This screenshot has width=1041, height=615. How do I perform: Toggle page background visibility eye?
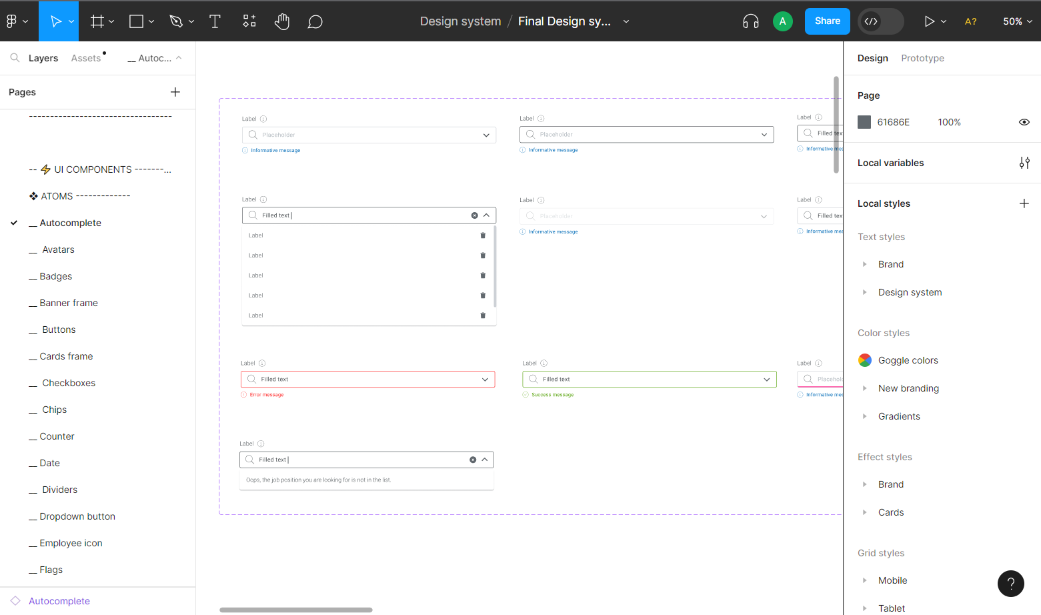pyautogui.click(x=1024, y=122)
